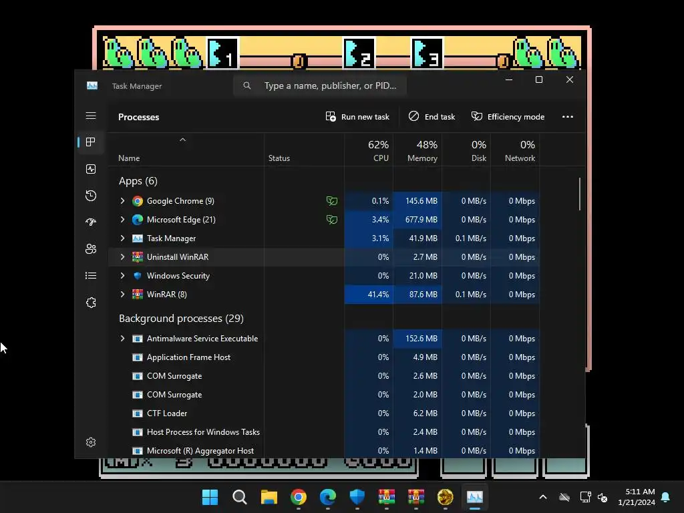Open the Services puzzle icon in sidebar

(x=91, y=303)
